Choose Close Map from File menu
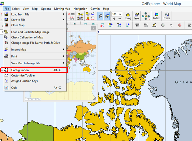192x141 pixels. 35,25
